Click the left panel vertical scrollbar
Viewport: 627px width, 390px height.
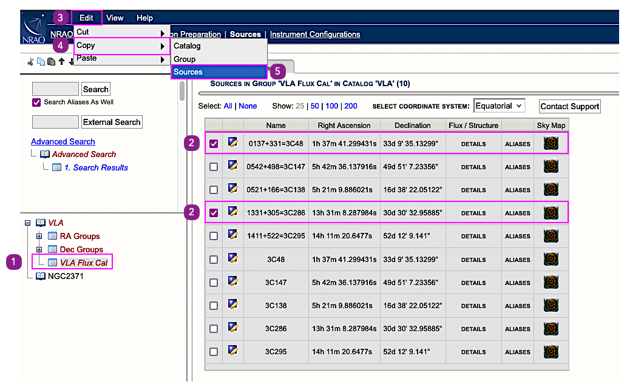tap(182, 91)
